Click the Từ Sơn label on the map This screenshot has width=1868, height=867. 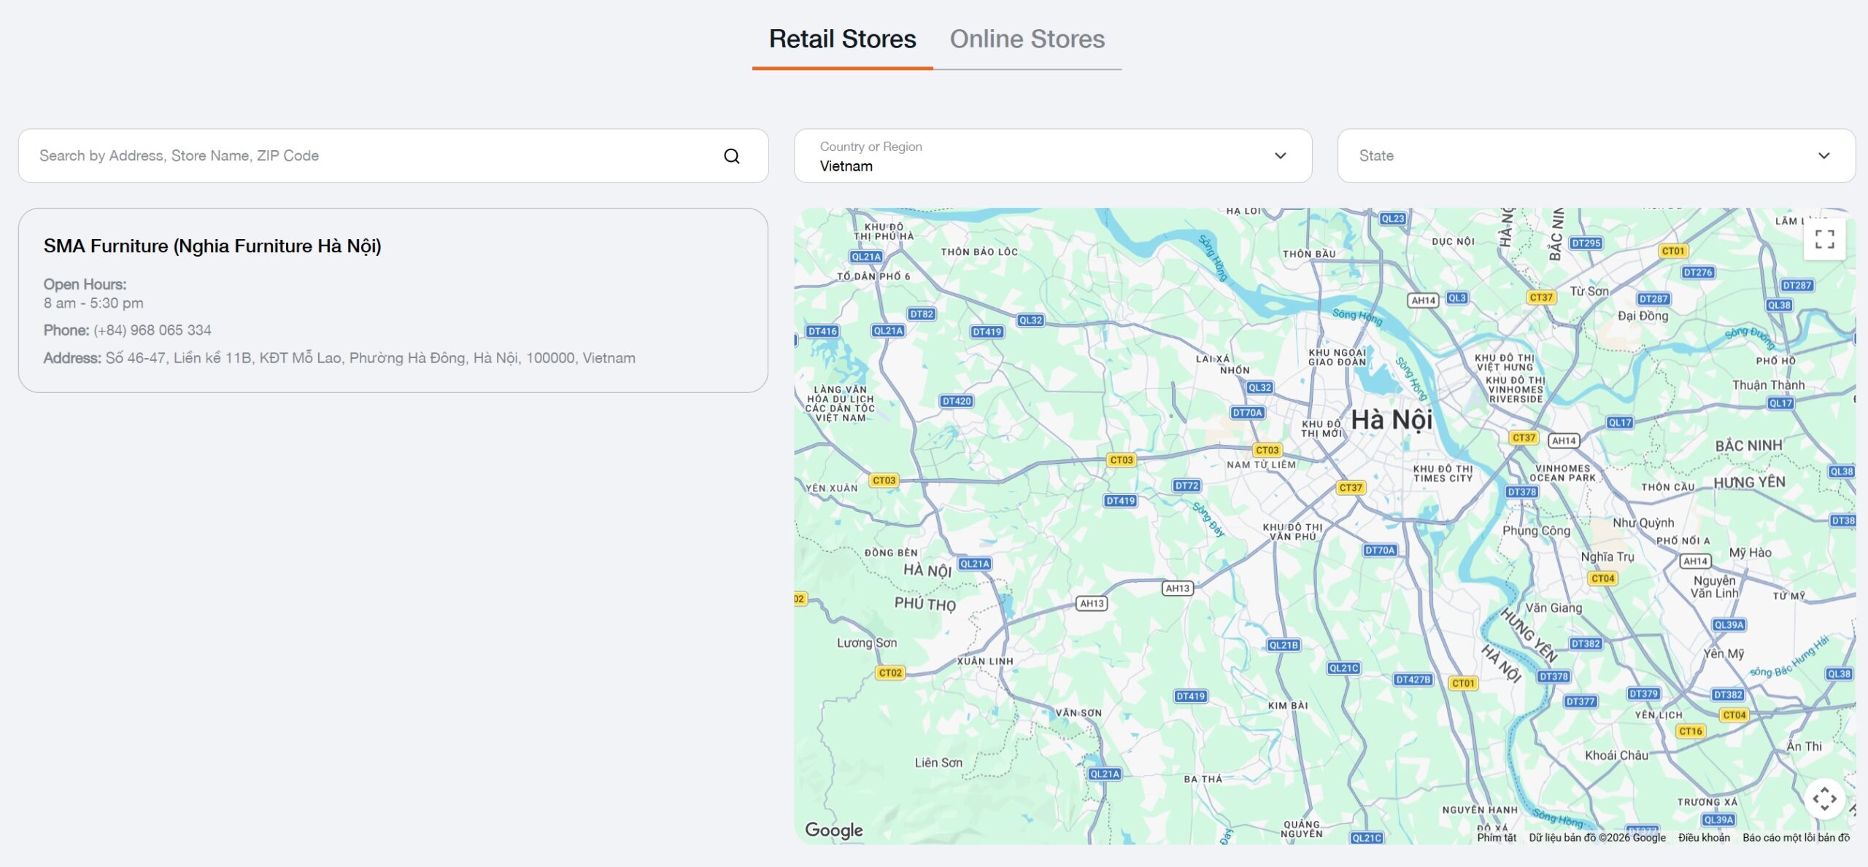[1589, 292]
